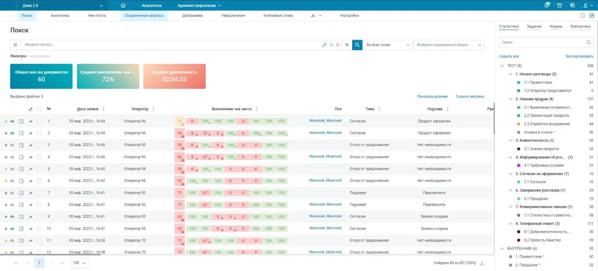Collapse the 'ТЕСТ (8)' tree group
Screen dimensions: 598x271
tap(502, 66)
